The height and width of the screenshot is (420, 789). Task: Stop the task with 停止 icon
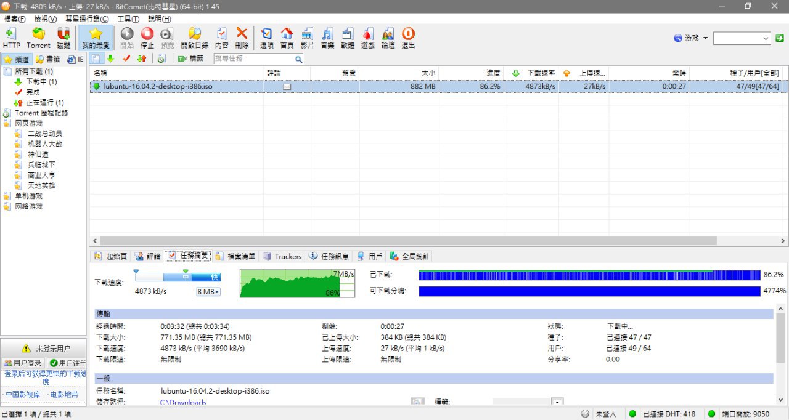(147, 38)
